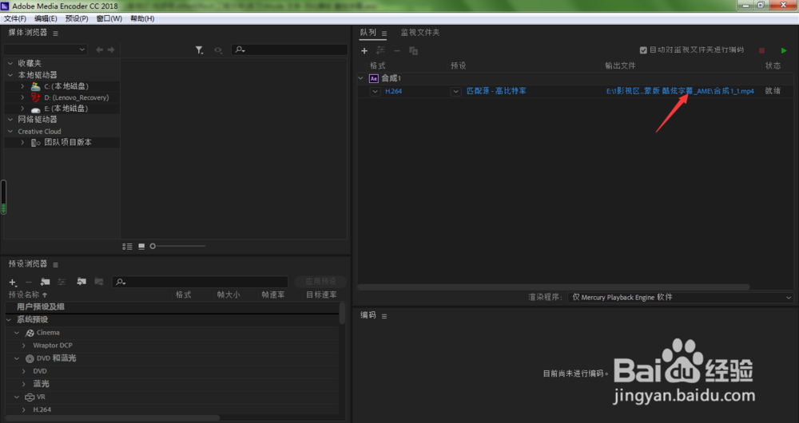Click the queue panel horizontal scrollbar
Screen dimensions: 799x423
[x=554, y=287]
